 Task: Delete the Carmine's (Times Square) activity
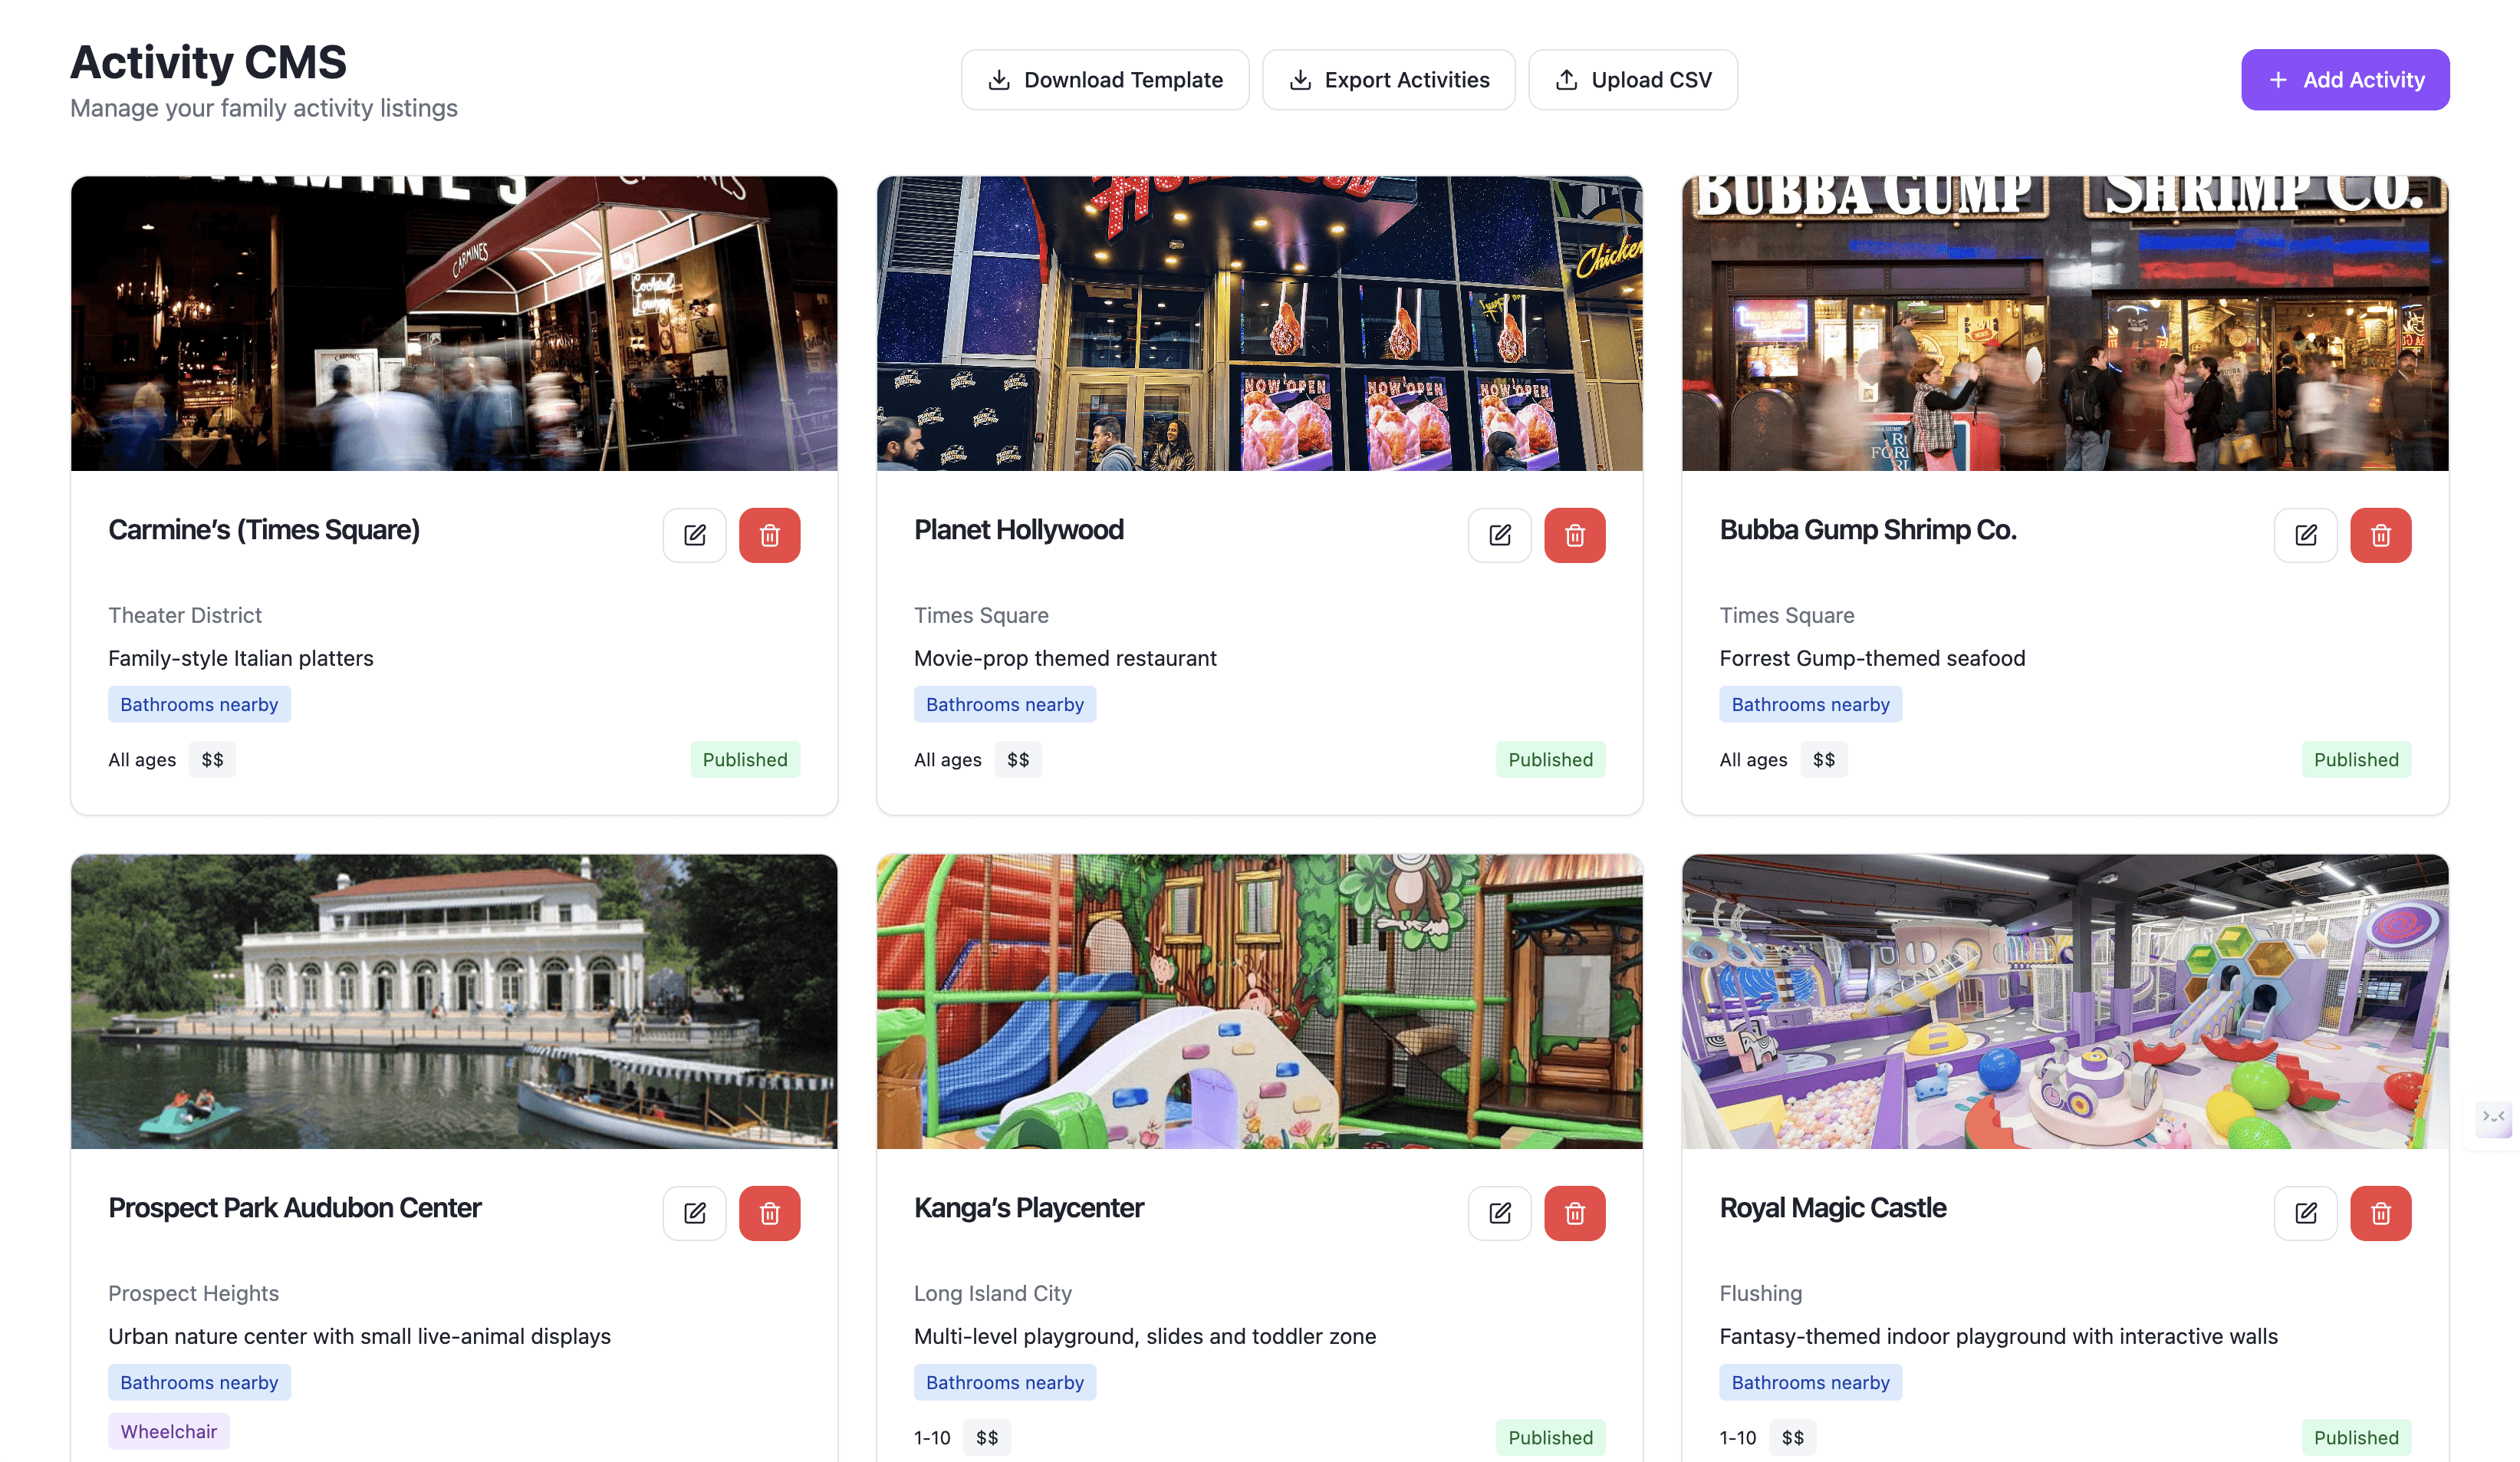coord(769,535)
